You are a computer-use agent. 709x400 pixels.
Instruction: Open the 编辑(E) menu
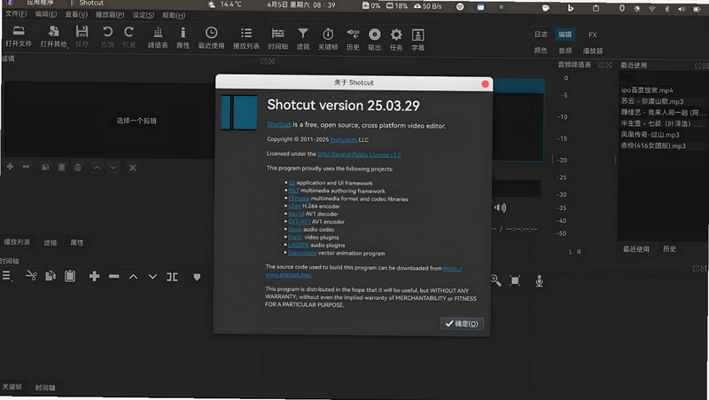(x=46, y=14)
